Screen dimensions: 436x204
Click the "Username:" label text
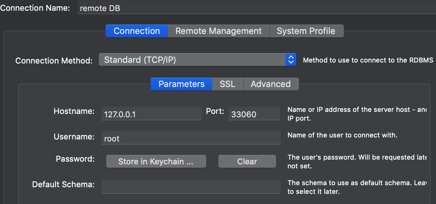74,137
